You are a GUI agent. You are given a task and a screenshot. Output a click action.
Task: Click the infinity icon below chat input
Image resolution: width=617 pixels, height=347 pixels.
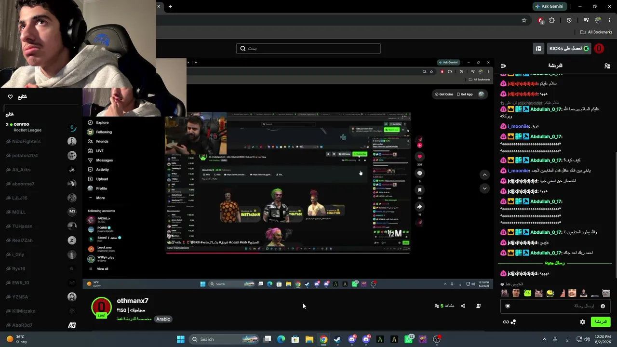click(x=506, y=322)
